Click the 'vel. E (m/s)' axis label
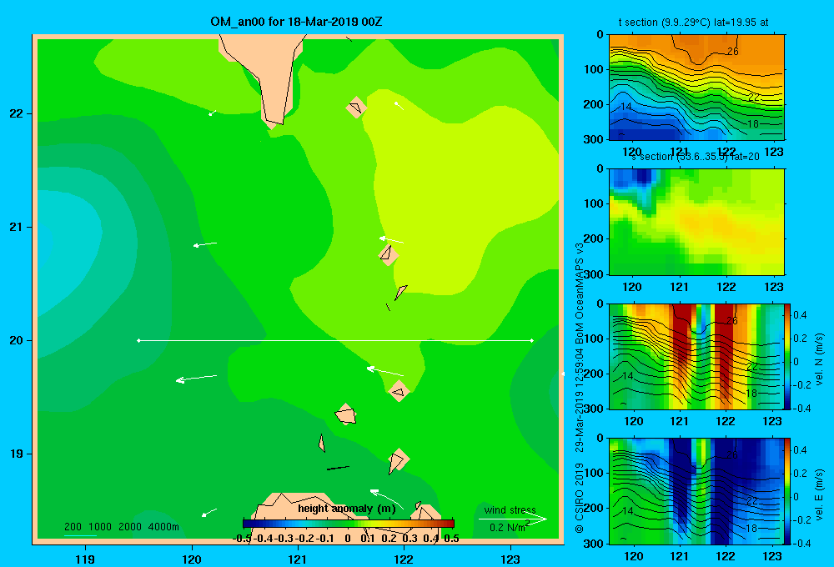 tap(819, 494)
